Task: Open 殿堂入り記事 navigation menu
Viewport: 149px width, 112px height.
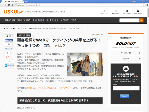Action: click(10, 20)
